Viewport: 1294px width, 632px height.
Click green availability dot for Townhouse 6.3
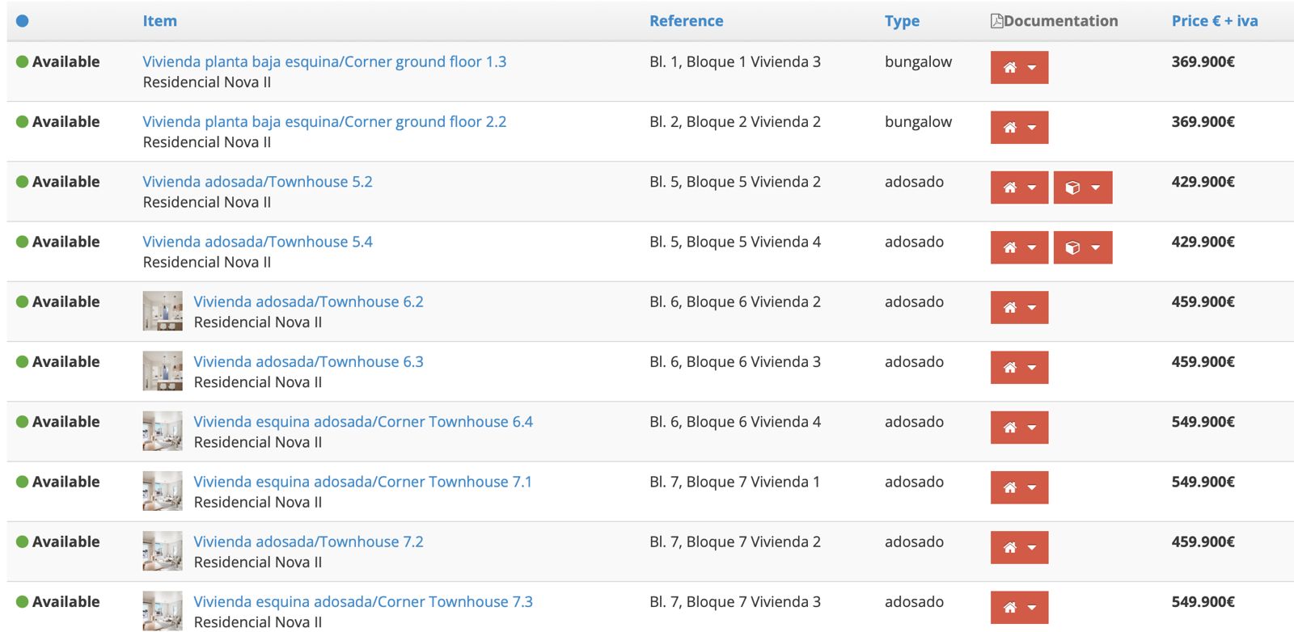[x=23, y=362]
